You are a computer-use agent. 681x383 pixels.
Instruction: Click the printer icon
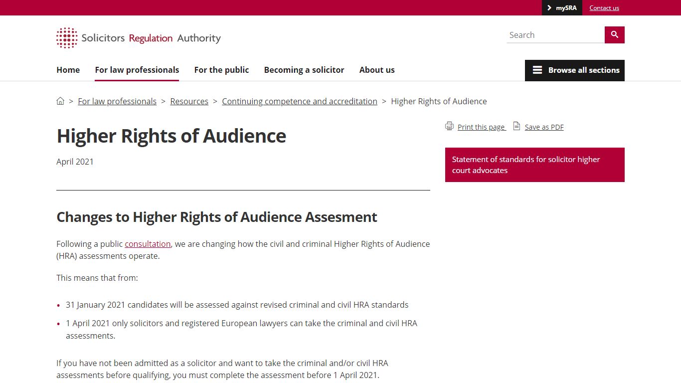(x=449, y=126)
